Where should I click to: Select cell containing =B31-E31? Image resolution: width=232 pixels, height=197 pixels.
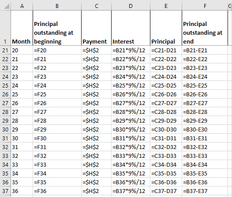(205, 138)
